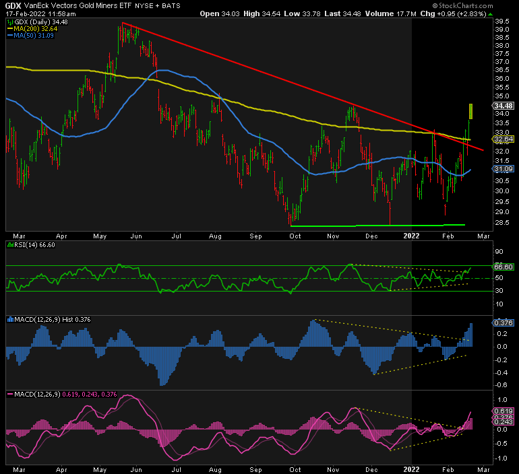Click the 0.243 tag on MACD axis
Image resolution: width=519 pixels, height=474 pixels.
point(503,422)
